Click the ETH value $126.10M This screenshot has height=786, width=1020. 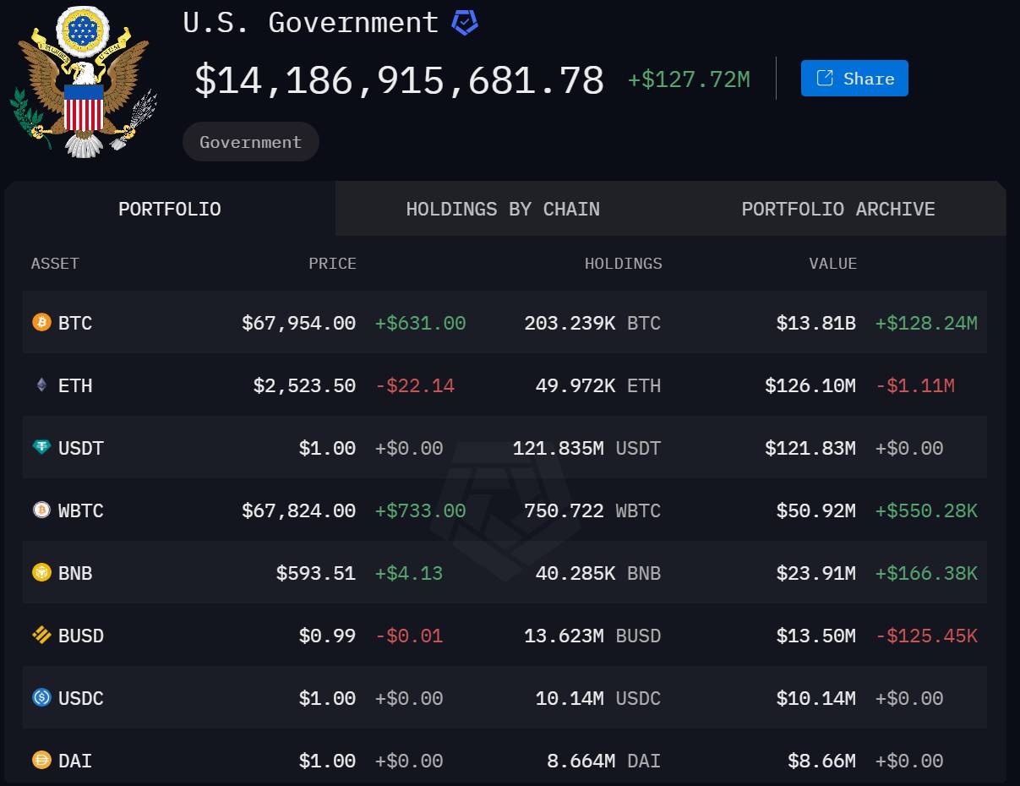pos(810,385)
